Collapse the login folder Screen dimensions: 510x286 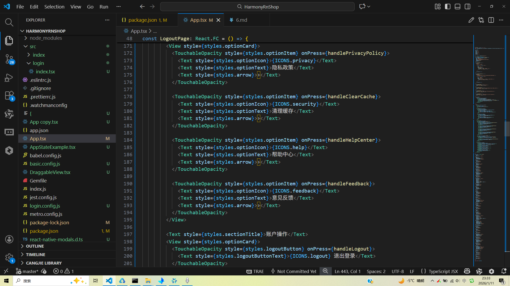click(38, 63)
